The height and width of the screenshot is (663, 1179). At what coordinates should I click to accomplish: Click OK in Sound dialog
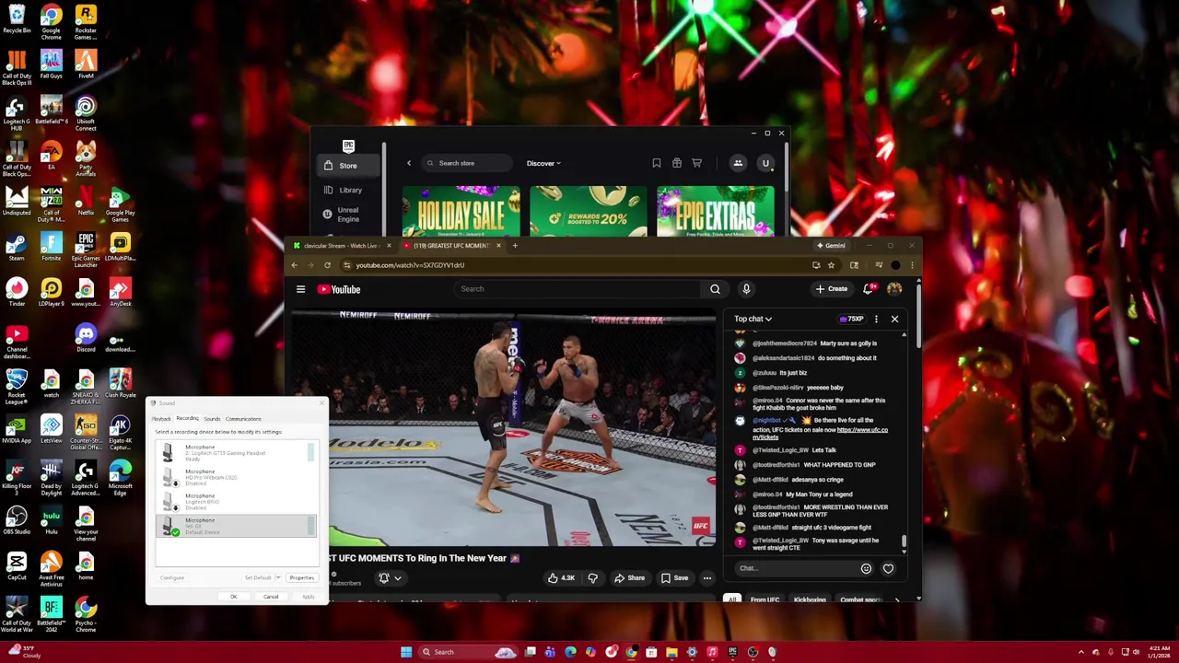coord(233,597)
